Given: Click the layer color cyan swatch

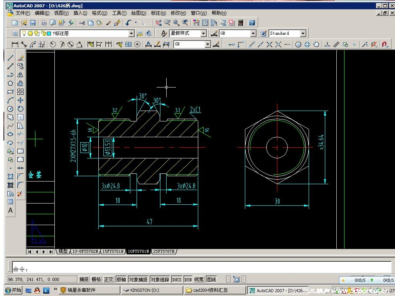Looking at the screenshot, I should pos(49,33).
